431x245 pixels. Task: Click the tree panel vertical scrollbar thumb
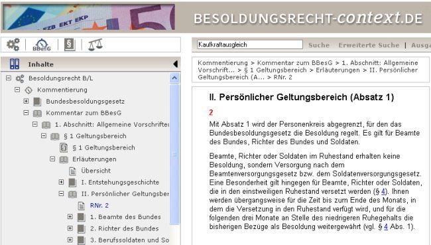click(174, 155)
